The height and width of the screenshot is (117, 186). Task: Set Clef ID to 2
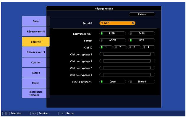click(x=120, y=47)
